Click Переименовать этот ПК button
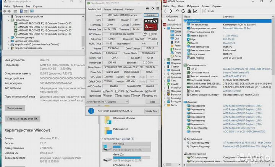275x167 pixels. (x=23, y=119)
